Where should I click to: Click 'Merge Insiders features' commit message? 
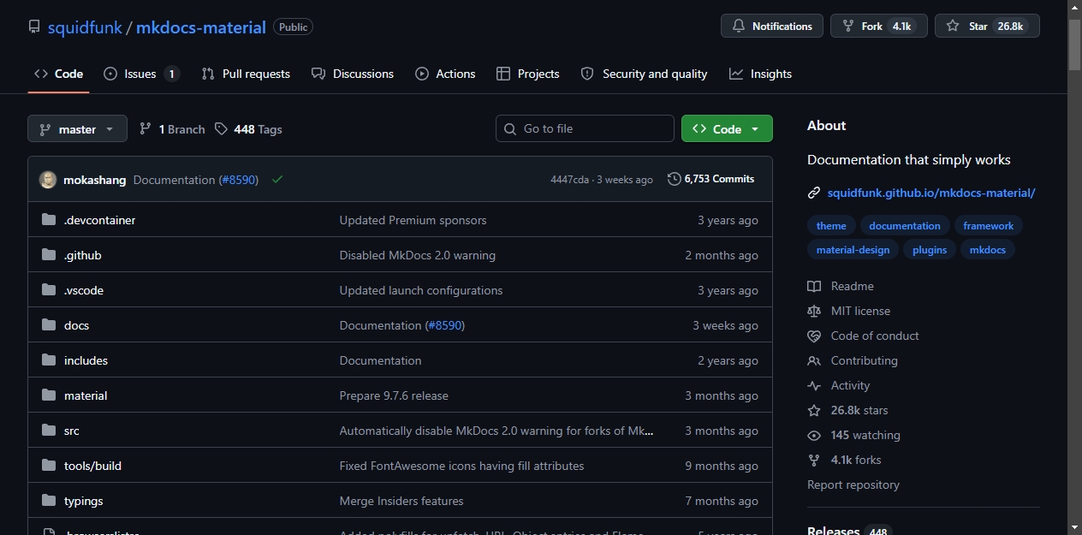coord(401,501)
